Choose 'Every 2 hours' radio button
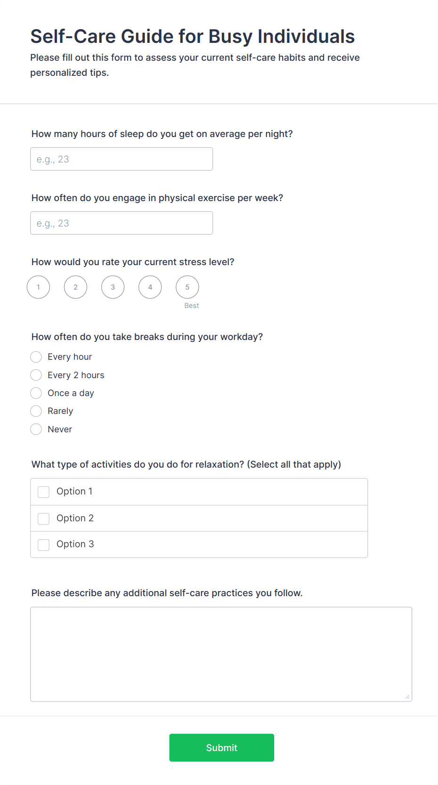Image resolution: width=438 pixels, height=785 pixels. [36, 375]
